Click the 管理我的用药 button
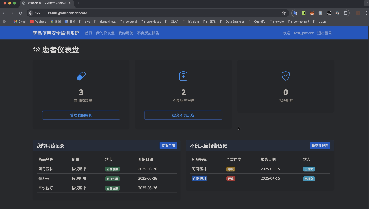 (81, 115)
